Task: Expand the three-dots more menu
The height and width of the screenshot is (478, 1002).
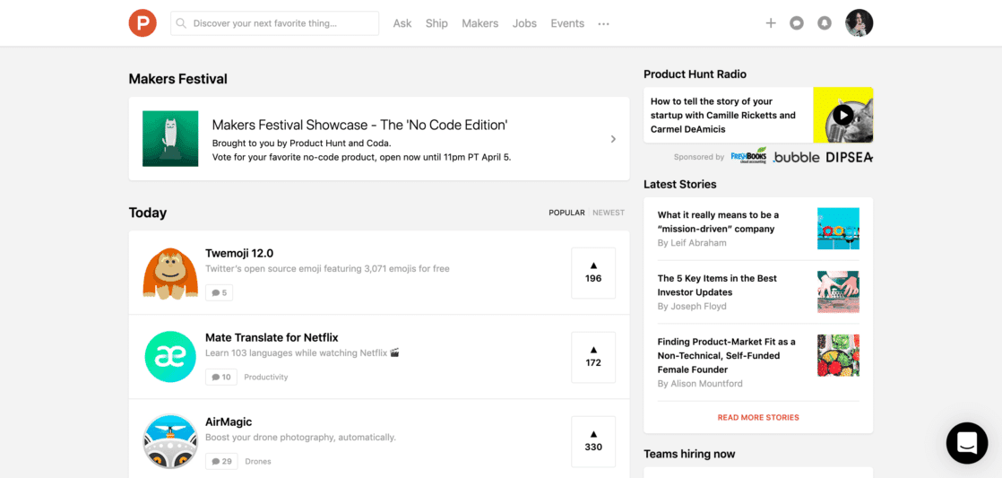Action: click(604, 23)
